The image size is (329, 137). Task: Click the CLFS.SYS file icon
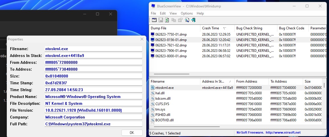tap(153, 104)
